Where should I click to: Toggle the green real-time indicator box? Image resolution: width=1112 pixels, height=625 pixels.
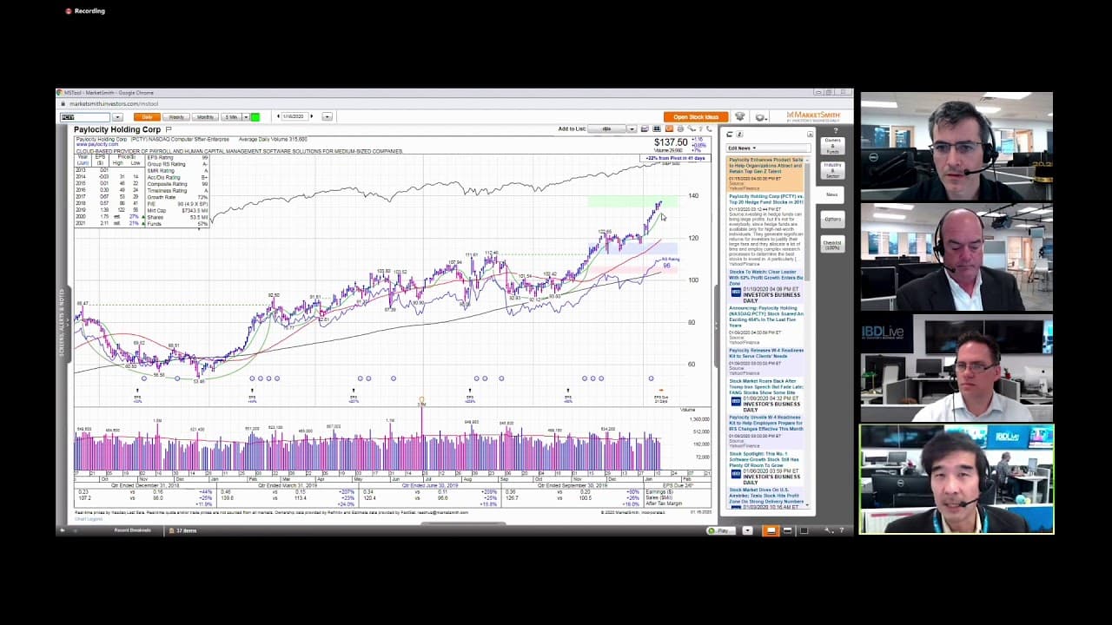pyautogui.click(x=255, y=117)
